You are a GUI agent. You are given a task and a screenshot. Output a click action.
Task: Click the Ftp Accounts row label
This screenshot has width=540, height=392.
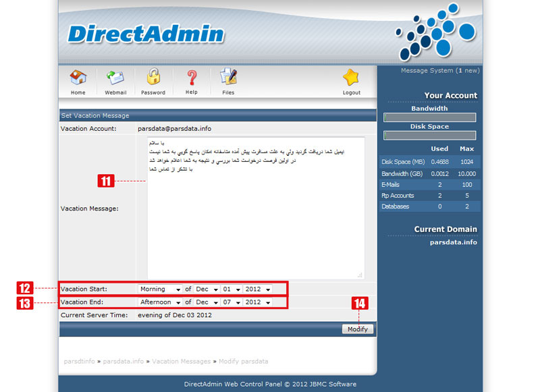click(x=398, y=196)
